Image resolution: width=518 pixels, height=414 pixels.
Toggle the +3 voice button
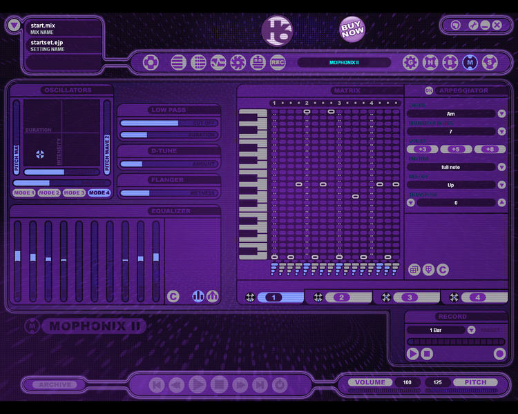coord(423,149)
